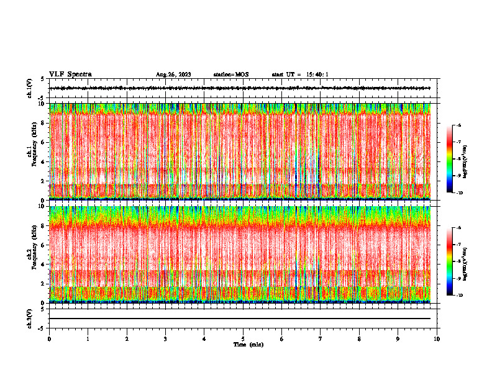Click the "-7" tick on ch.2 colorbar
This screenshot has width=492, height=380.
(458, 245)
